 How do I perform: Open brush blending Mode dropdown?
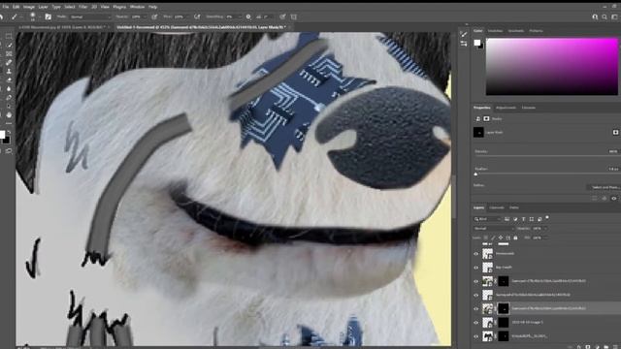point(90,16)
